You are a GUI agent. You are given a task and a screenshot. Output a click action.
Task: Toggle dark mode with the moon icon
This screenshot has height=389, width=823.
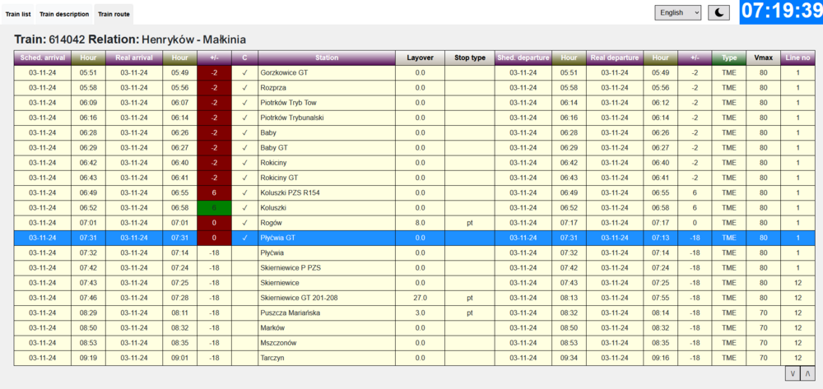719,12
